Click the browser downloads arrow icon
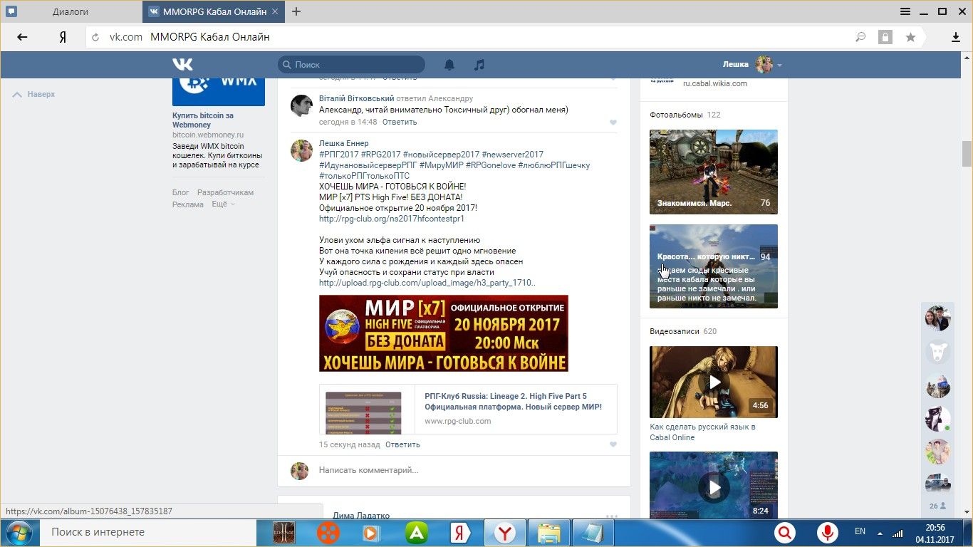Image resolution: width=973 pixels, height=547 pixels. (x=956, y=37)
